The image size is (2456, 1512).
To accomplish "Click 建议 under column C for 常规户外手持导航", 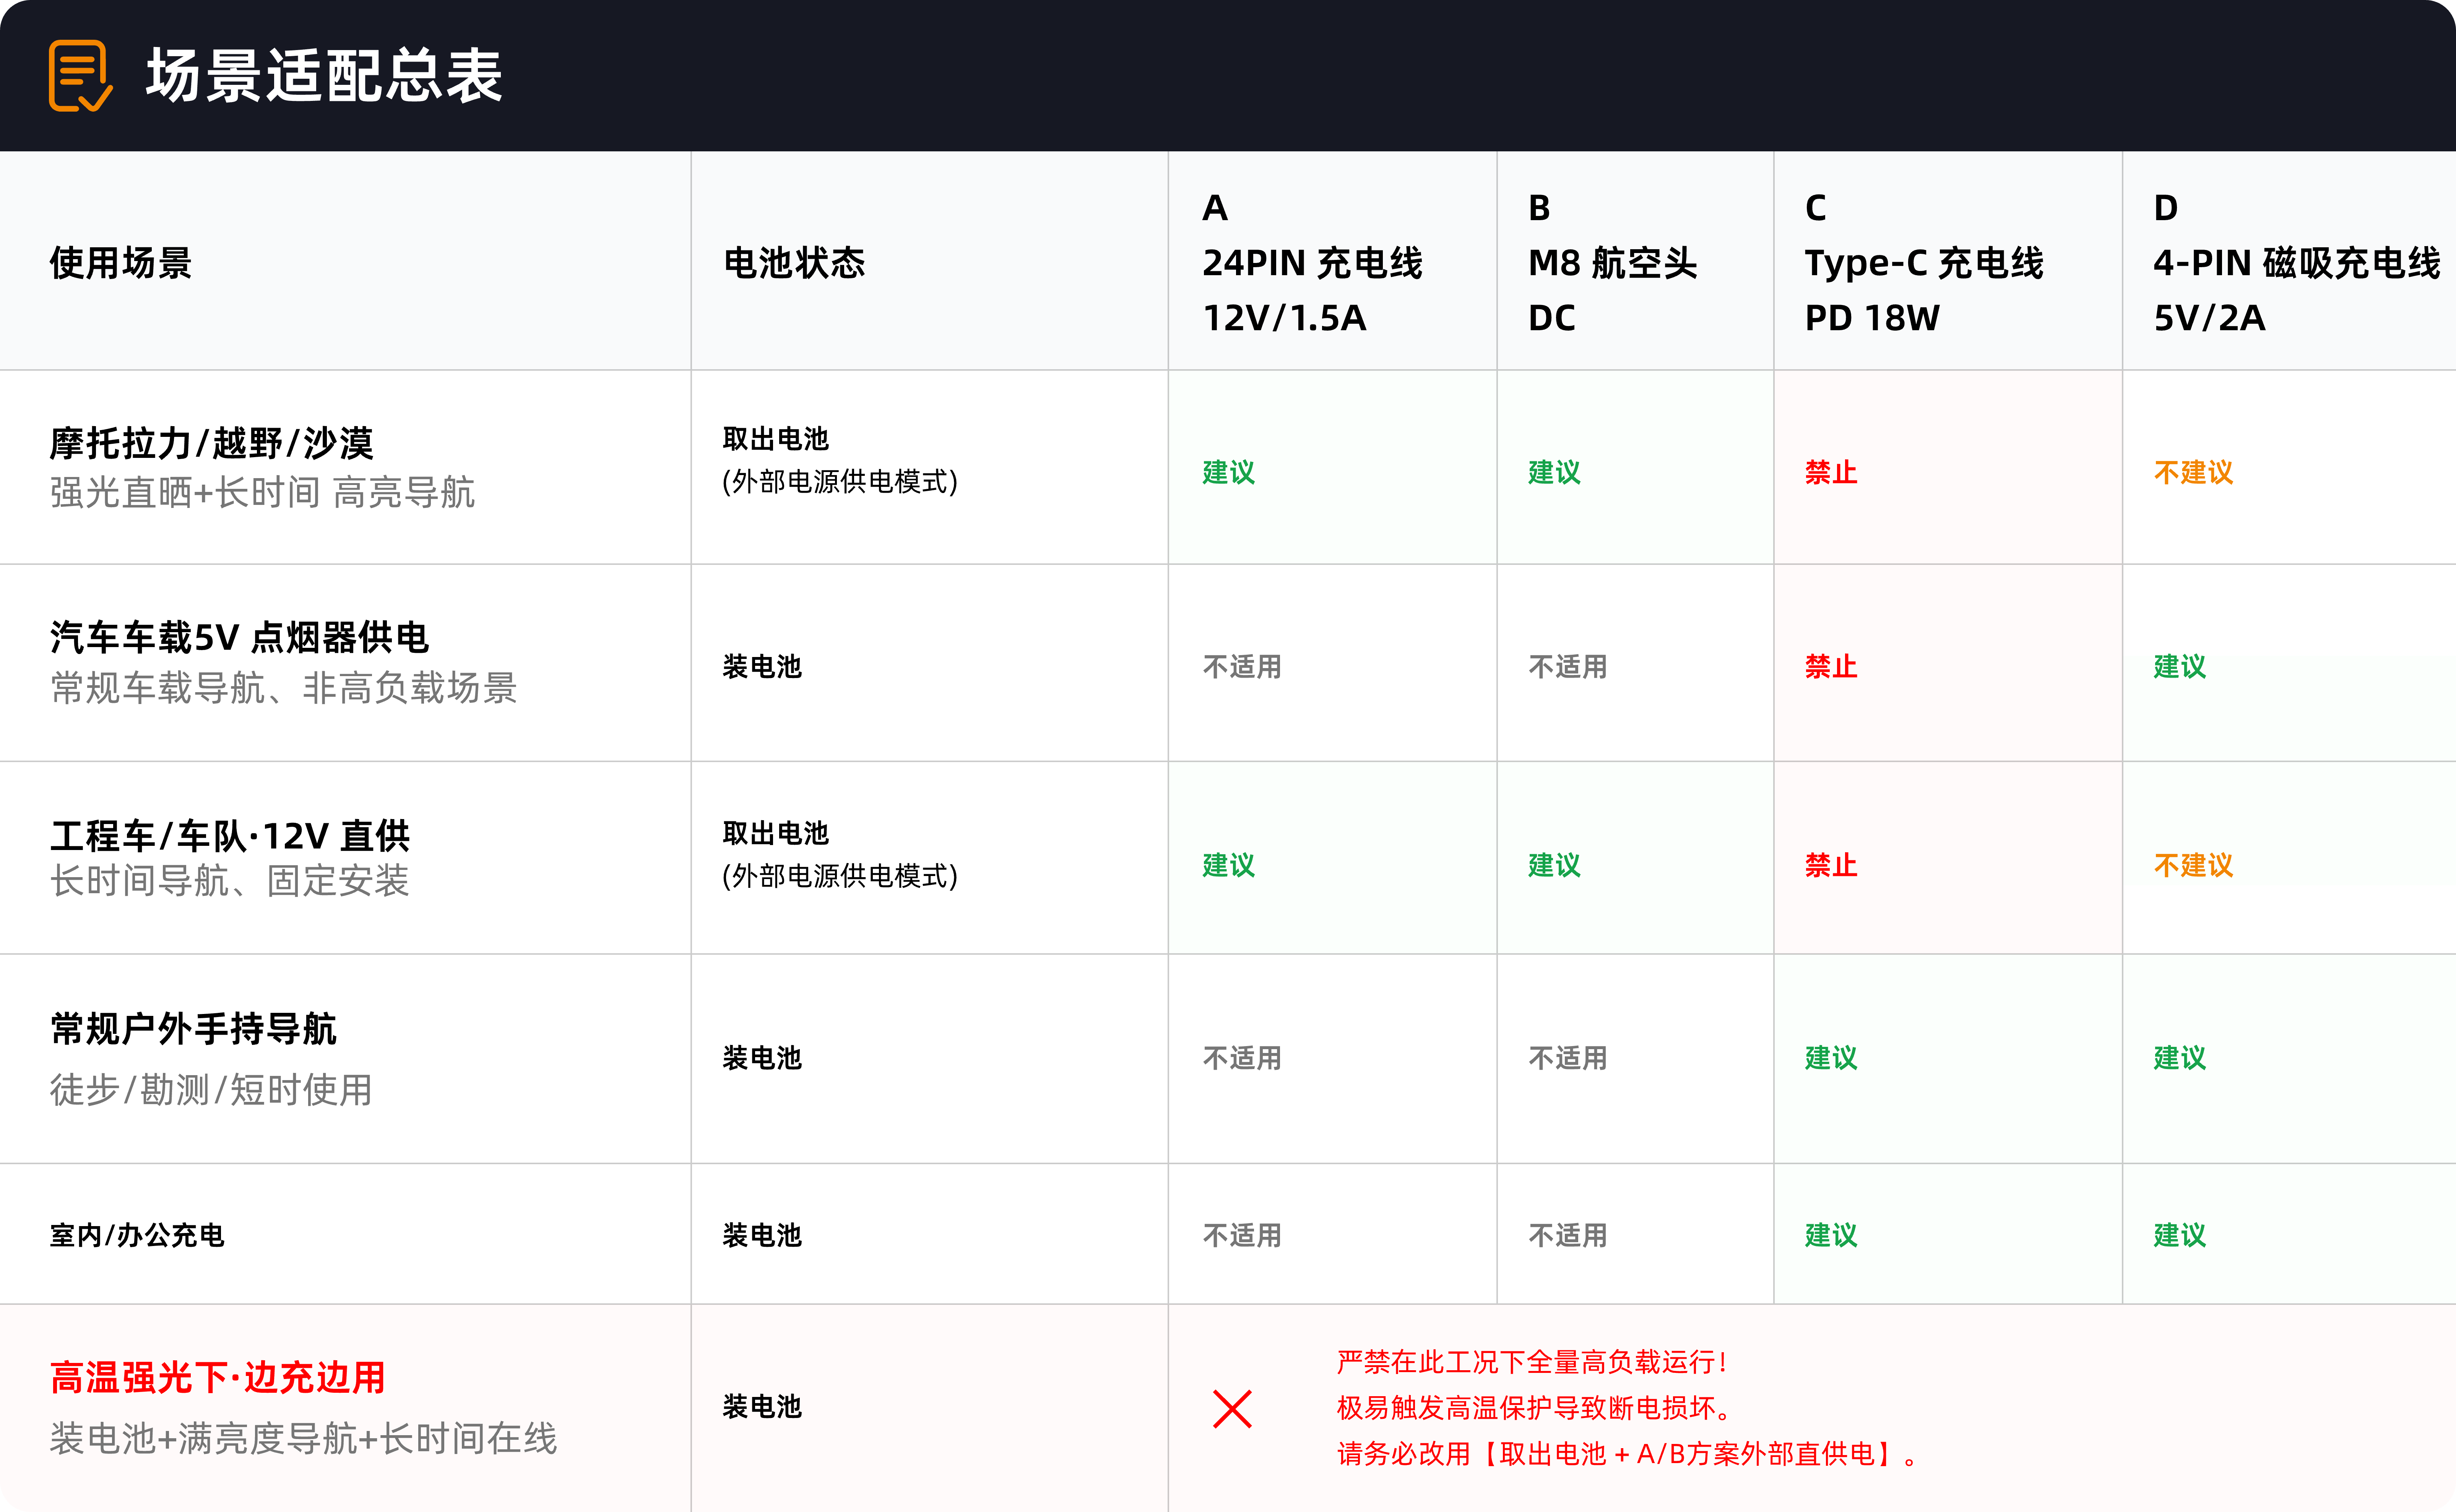I will 1831,1058.
